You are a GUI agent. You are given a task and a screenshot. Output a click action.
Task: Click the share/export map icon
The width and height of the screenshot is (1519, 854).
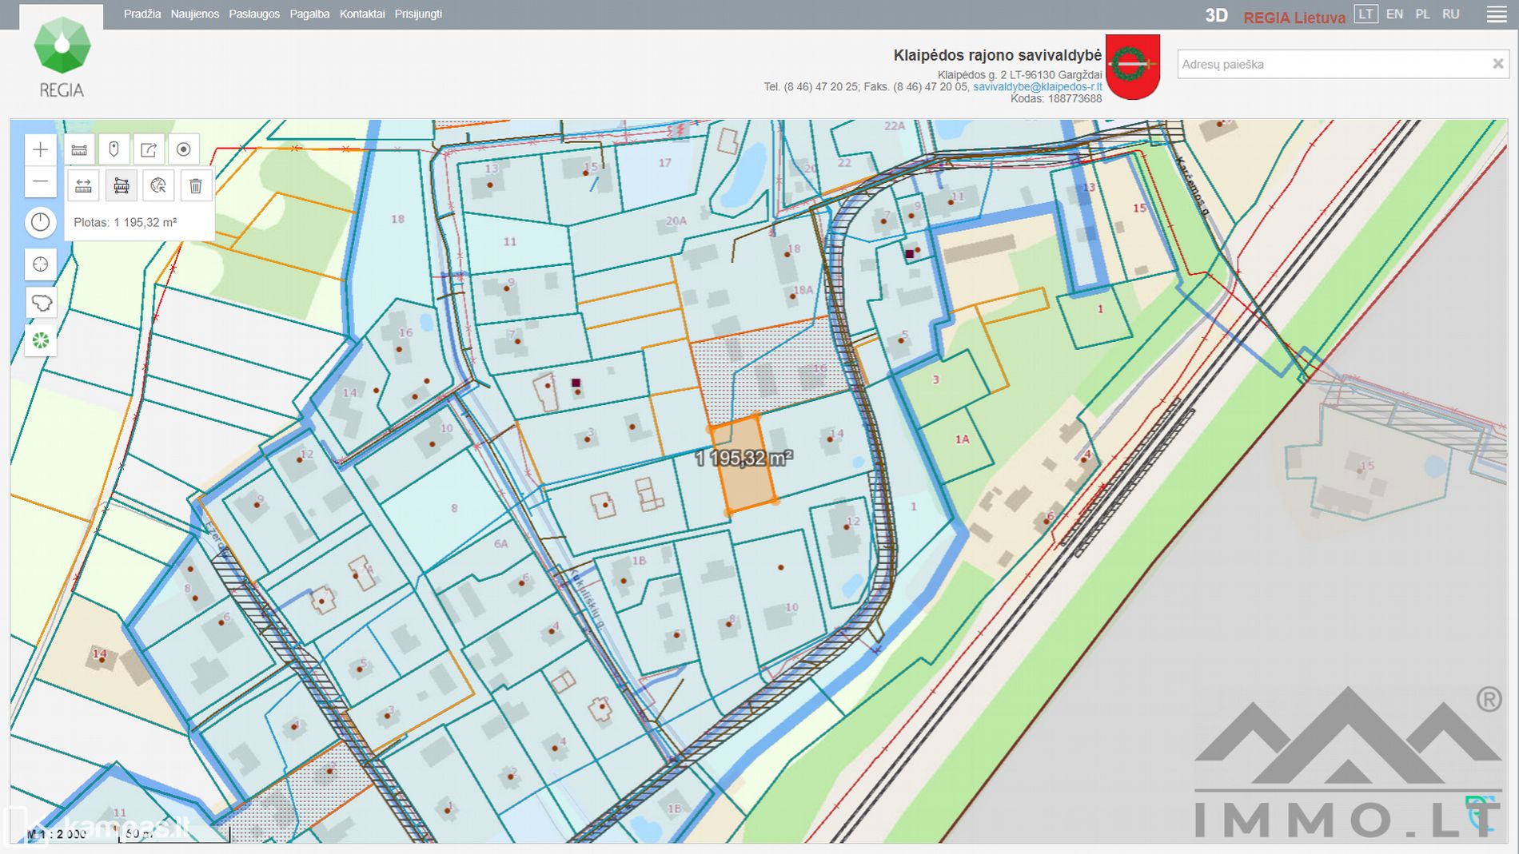click(149, 149)
